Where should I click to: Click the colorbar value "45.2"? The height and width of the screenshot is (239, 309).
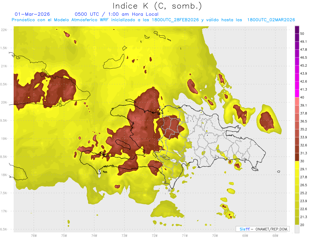pos(304,65)
